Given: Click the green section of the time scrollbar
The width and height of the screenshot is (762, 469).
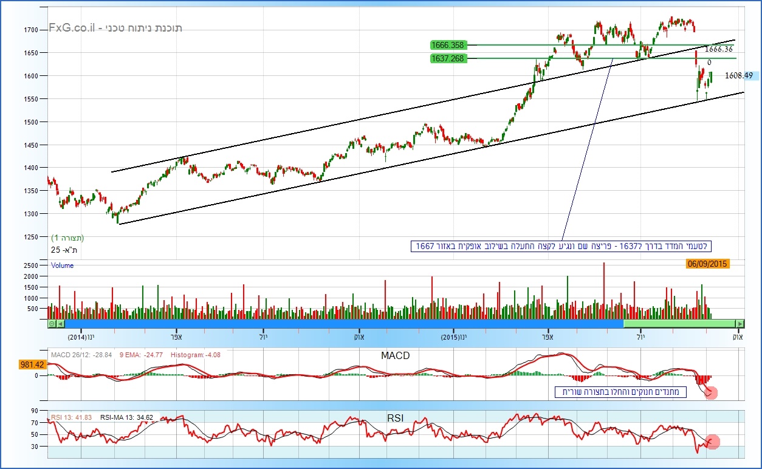Looking at the screenshot, I should click(679, 324).
